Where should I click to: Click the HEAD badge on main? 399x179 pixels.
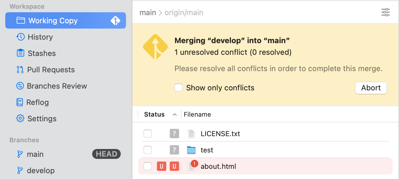pos(106,154)
